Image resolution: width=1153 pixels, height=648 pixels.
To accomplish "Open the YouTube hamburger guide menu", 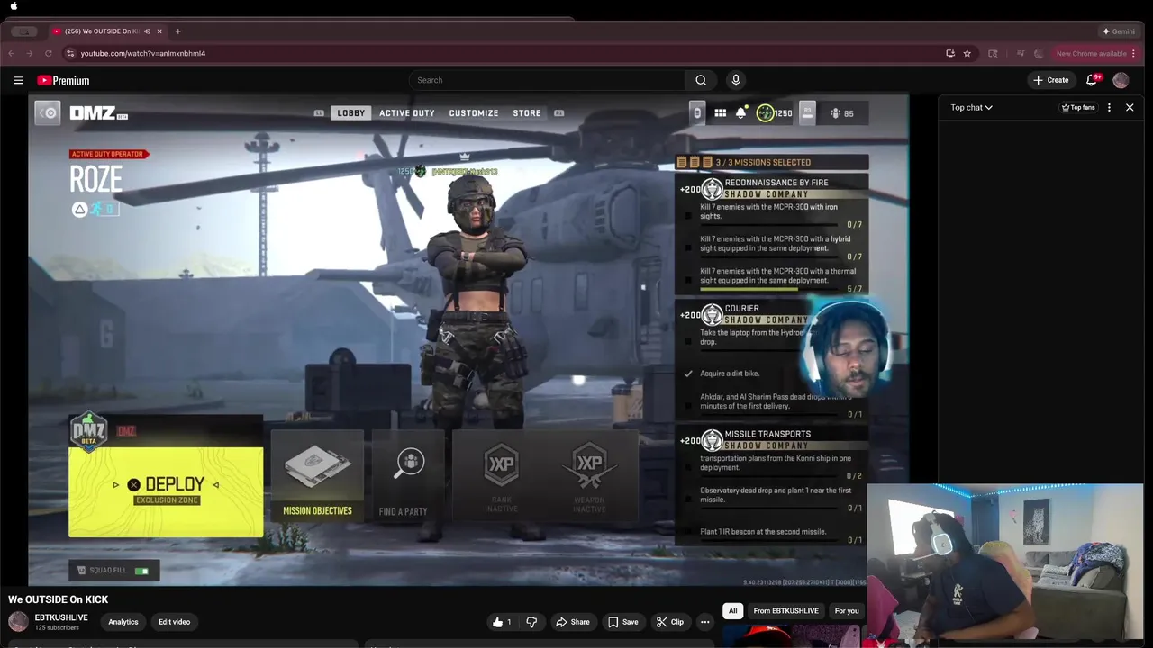I will point(18,80).
